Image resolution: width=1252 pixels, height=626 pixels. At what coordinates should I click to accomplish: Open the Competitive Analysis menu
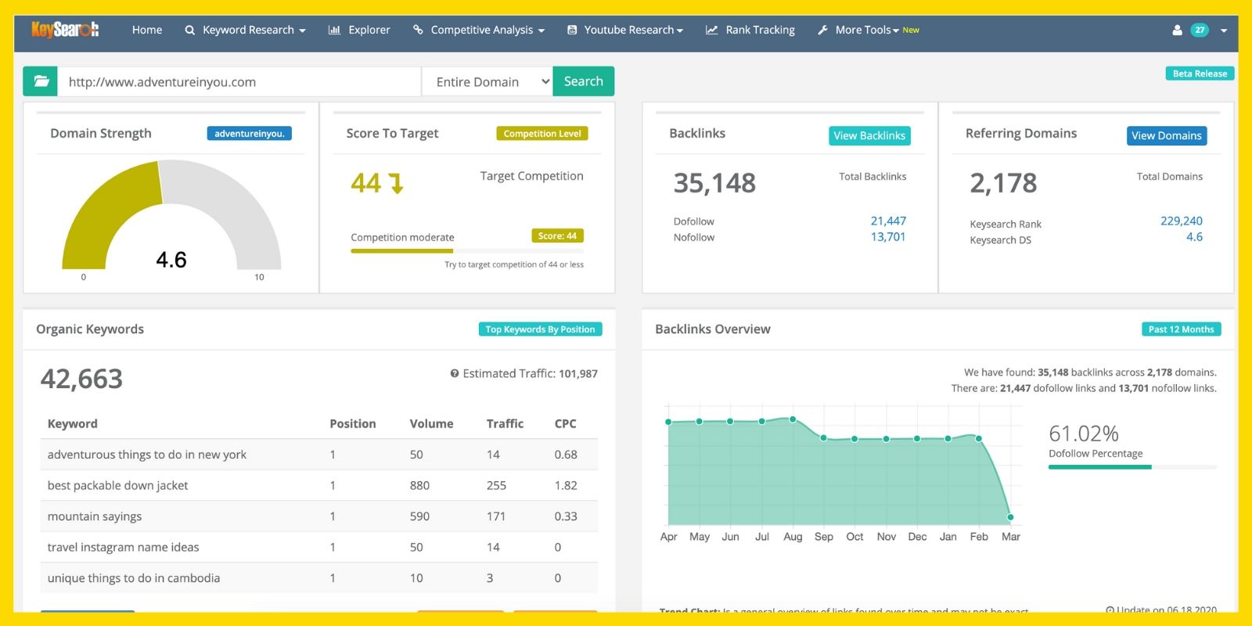[479, 30]
